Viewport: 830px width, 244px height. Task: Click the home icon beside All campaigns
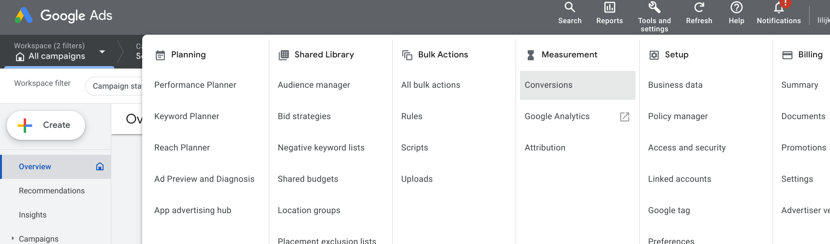point(20,57)
